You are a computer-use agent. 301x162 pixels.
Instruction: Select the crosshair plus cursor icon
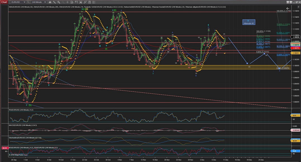pyautogui.click(x=67, y=2)
